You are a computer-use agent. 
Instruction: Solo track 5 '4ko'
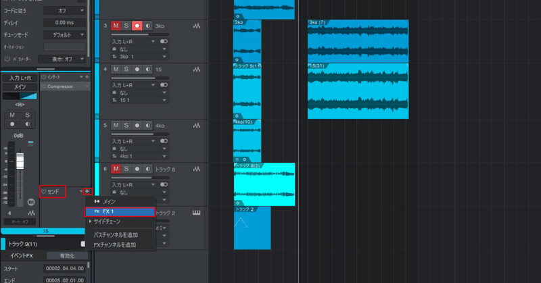click(126, 126)
